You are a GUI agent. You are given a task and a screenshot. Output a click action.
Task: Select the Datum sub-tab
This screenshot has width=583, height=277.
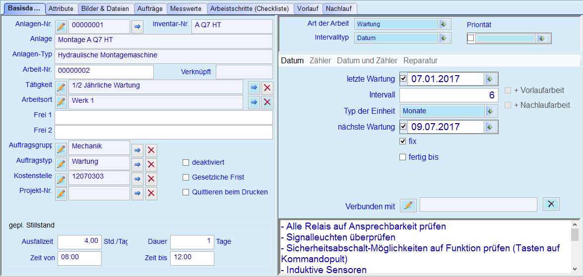click(292, 60)
